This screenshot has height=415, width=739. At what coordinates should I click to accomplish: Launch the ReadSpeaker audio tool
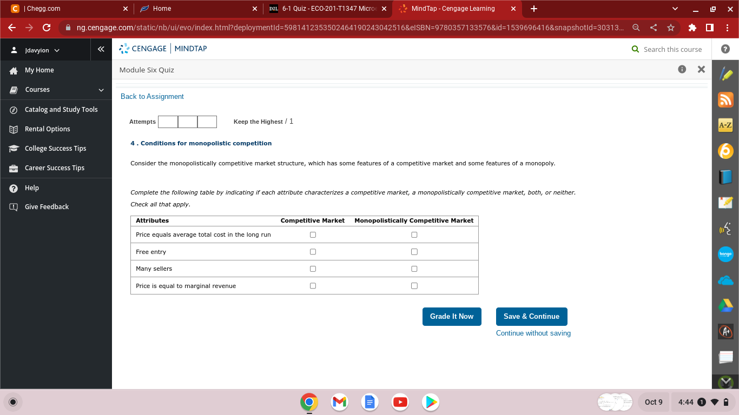[x=725, y=229]
